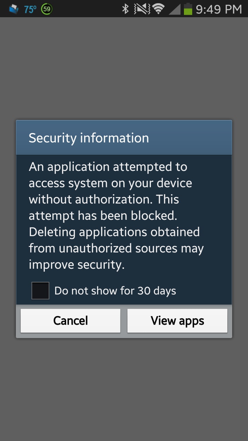Tap the "An application attempted to" line
The height and width of the screenshot is (441, 248).
click(x=108, y=167)
